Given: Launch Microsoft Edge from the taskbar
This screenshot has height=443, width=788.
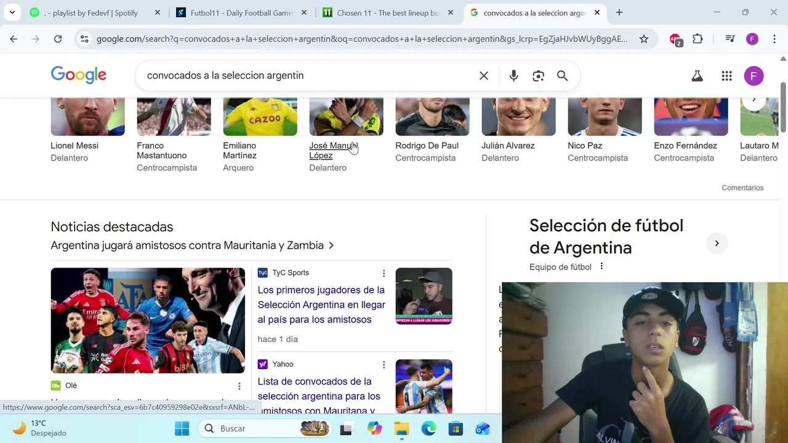Looking at the screenshot, I should click(x=428, y=428).
